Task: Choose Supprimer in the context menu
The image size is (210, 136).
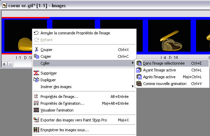Action: pyautogui.click(x=85, y=73)
